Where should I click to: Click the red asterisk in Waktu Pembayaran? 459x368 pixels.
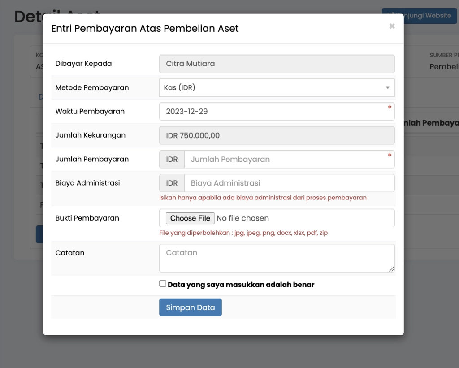[x=390, y=108]
